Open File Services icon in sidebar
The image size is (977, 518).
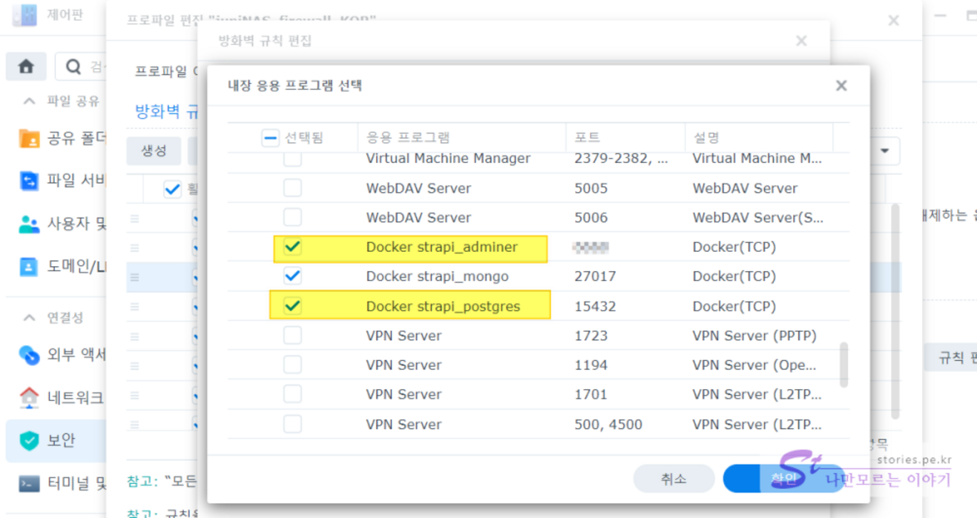point(29,181)
